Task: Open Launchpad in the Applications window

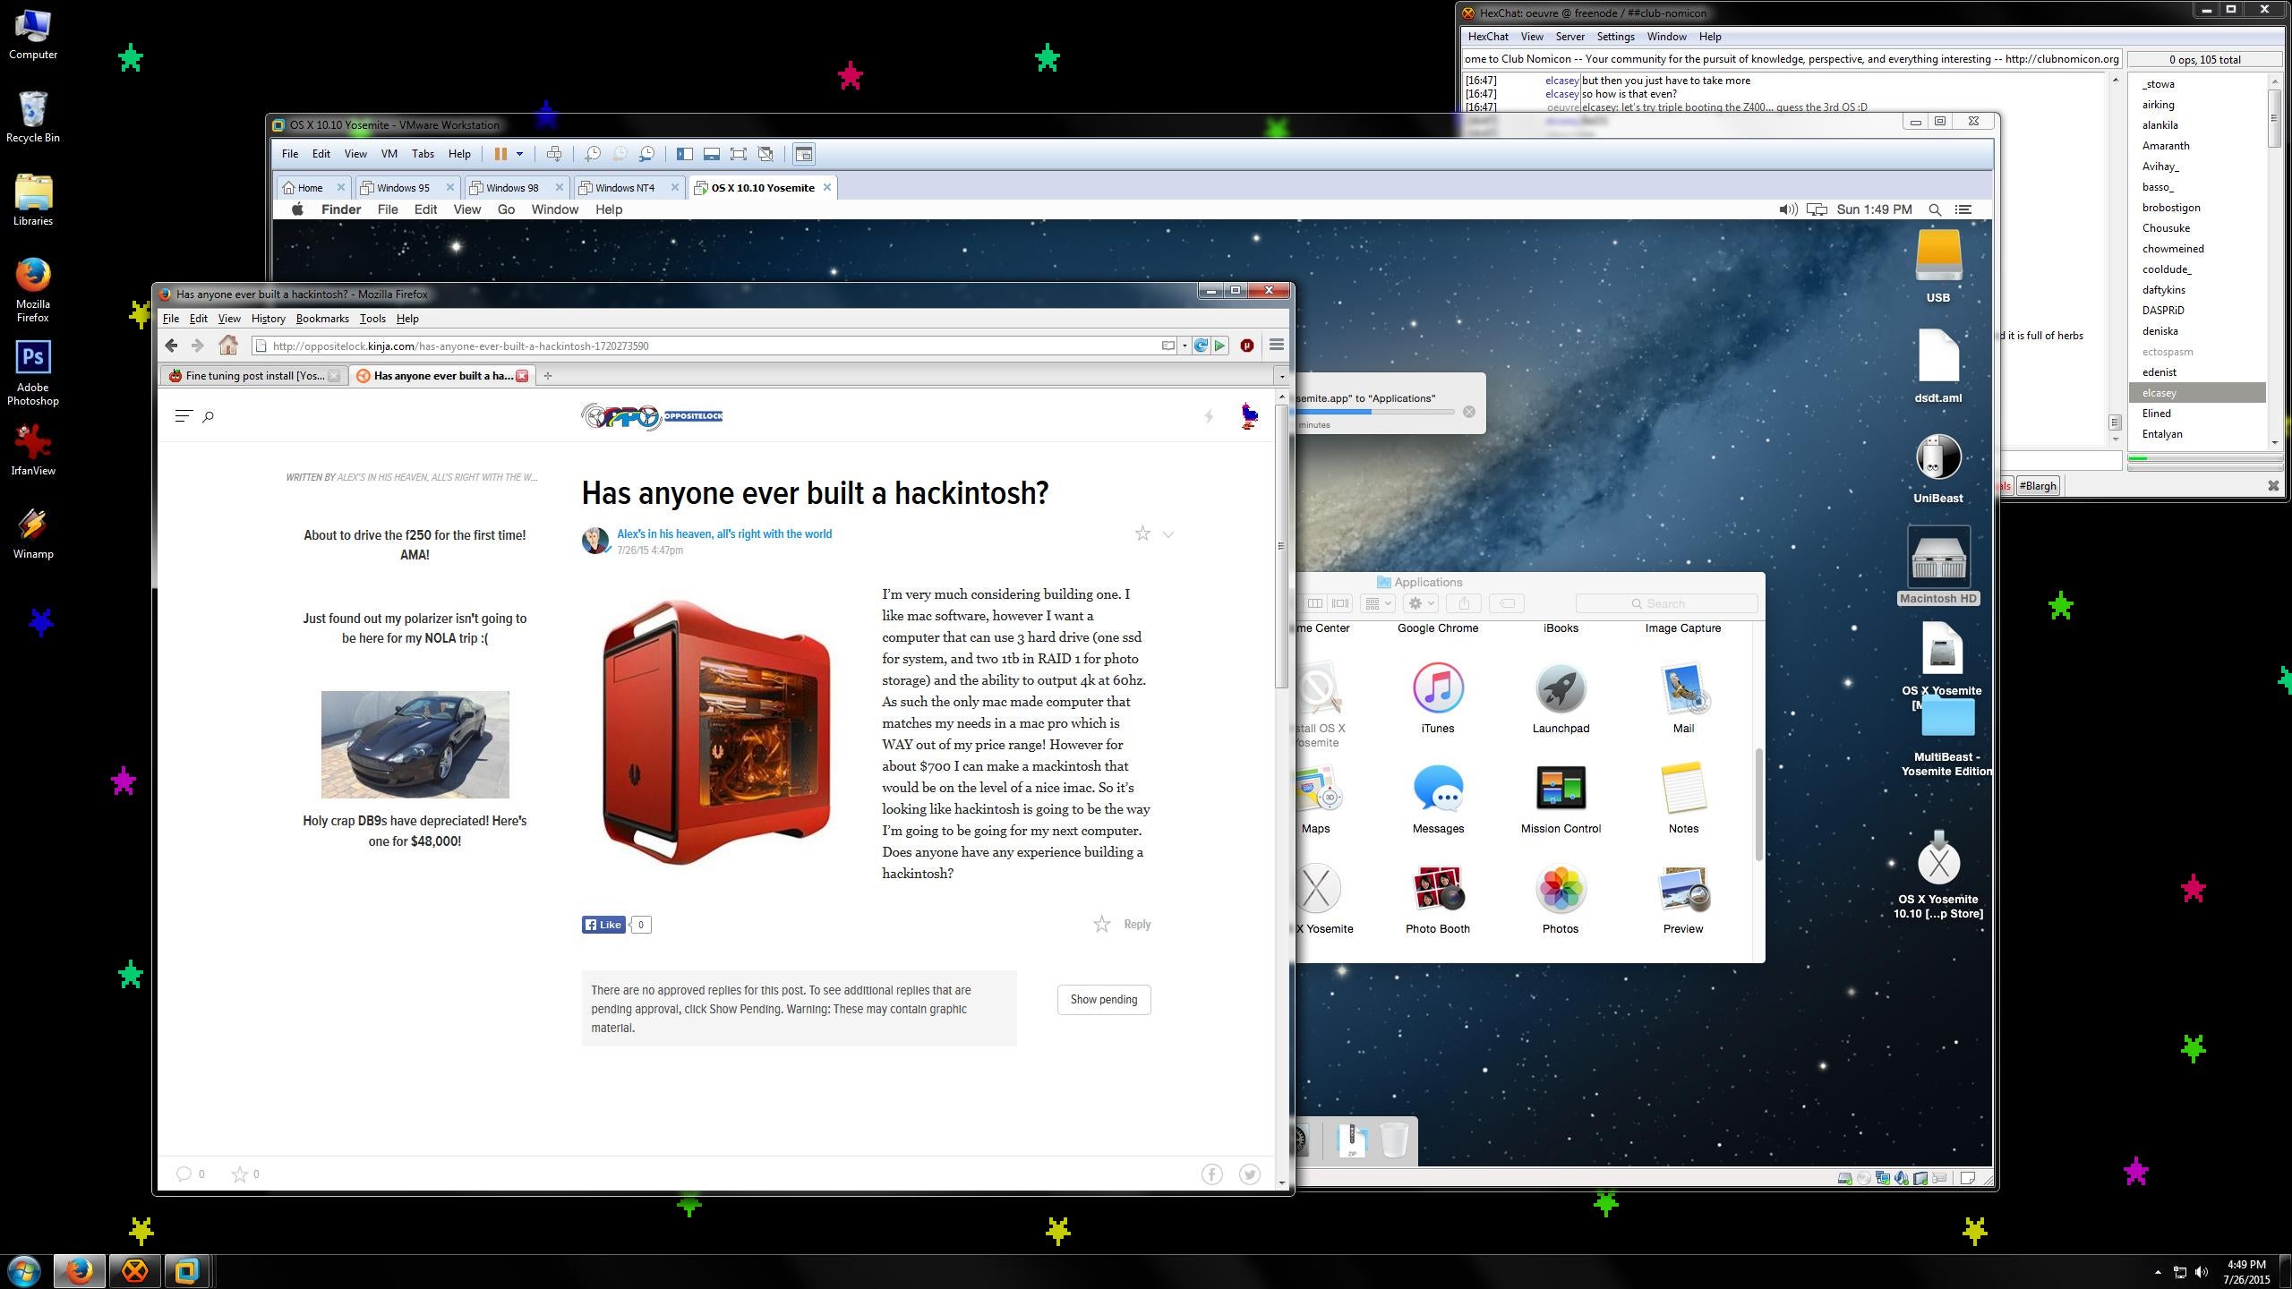Action: (1561, 698)
